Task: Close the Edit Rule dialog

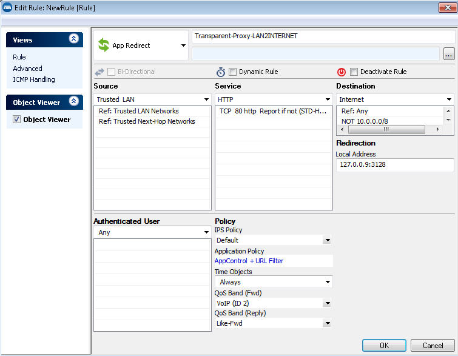Action: 448,8
